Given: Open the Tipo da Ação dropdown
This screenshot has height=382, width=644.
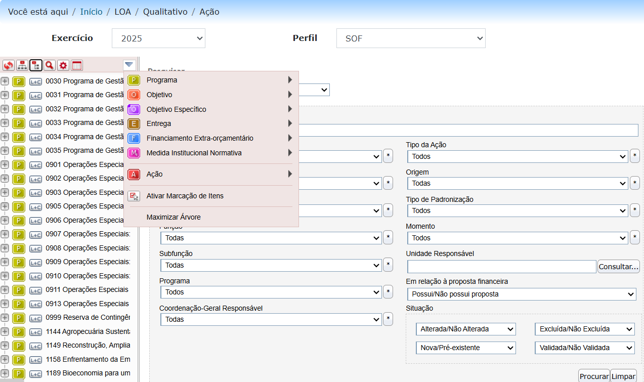Looking at the screenshot, I should 517,156.
